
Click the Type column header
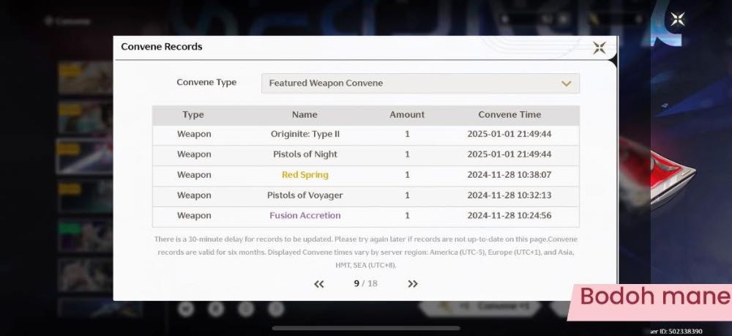[193, 115]
